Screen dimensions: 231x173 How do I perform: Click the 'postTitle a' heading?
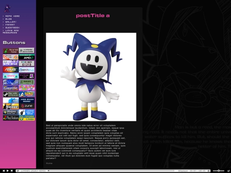click(x=93, y=16)
